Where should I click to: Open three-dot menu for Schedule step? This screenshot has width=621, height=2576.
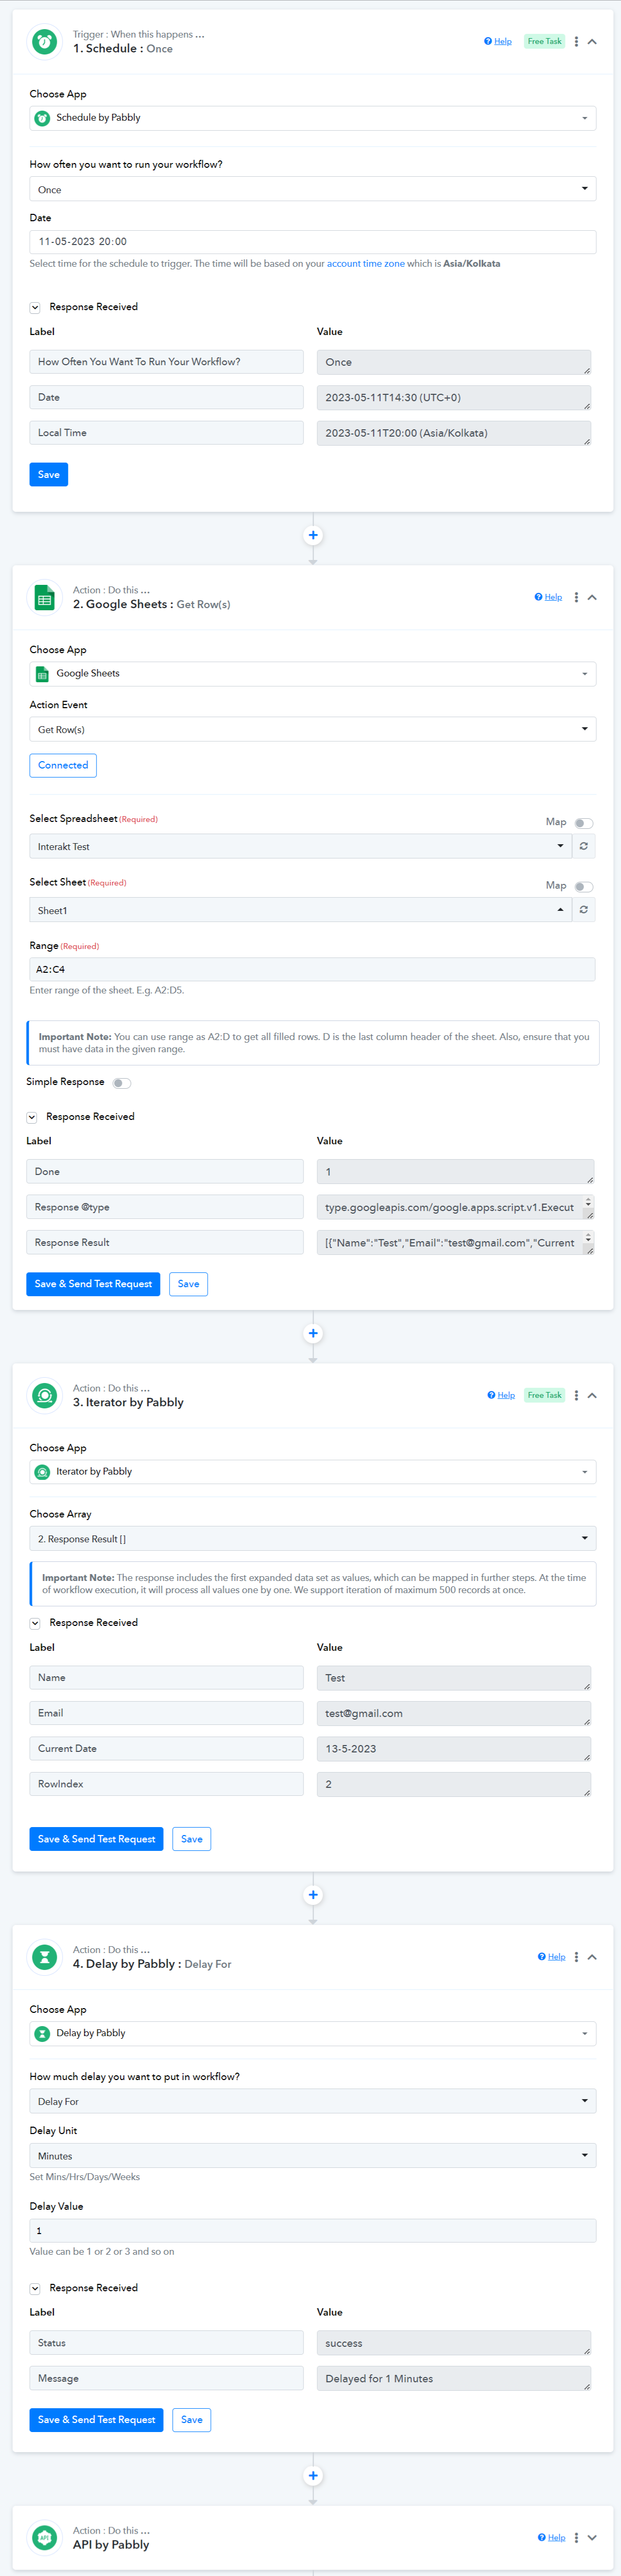pos(576,42)
